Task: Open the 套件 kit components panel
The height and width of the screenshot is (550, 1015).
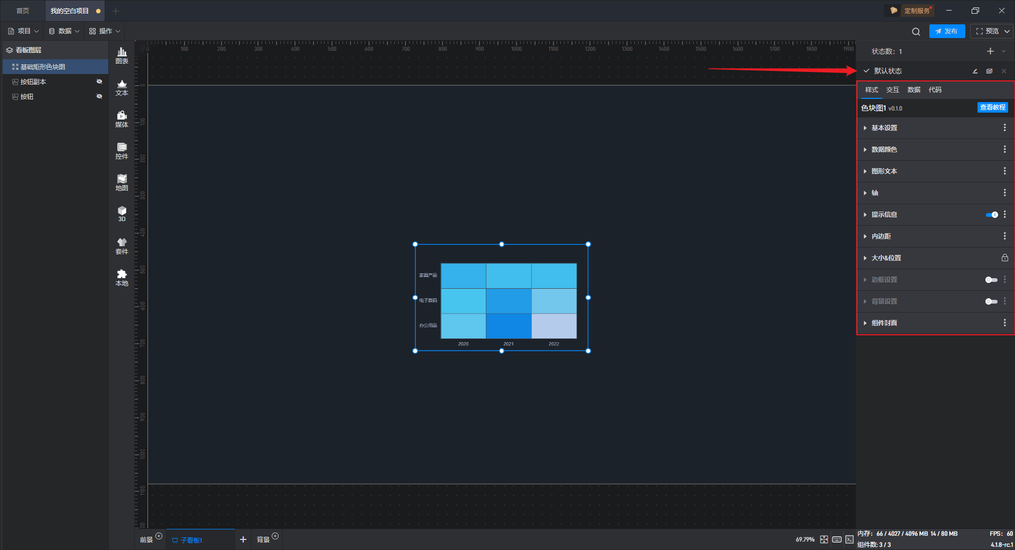Action: [122, 246]
